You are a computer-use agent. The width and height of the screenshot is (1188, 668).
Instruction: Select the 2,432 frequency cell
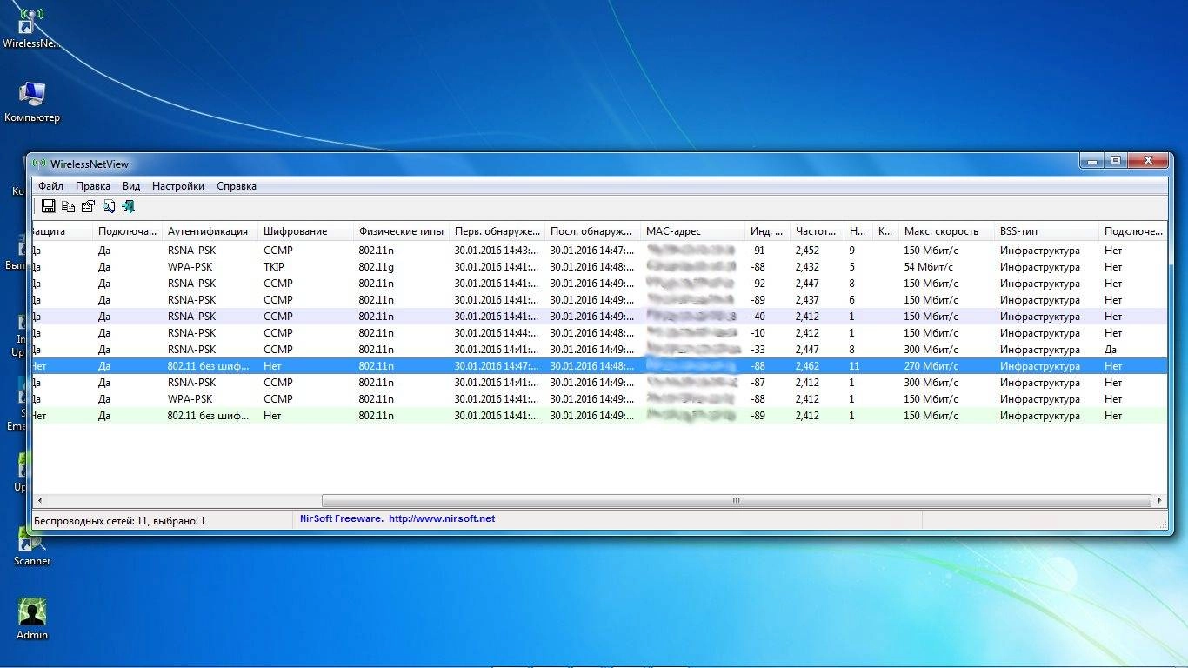click(807, 267)
